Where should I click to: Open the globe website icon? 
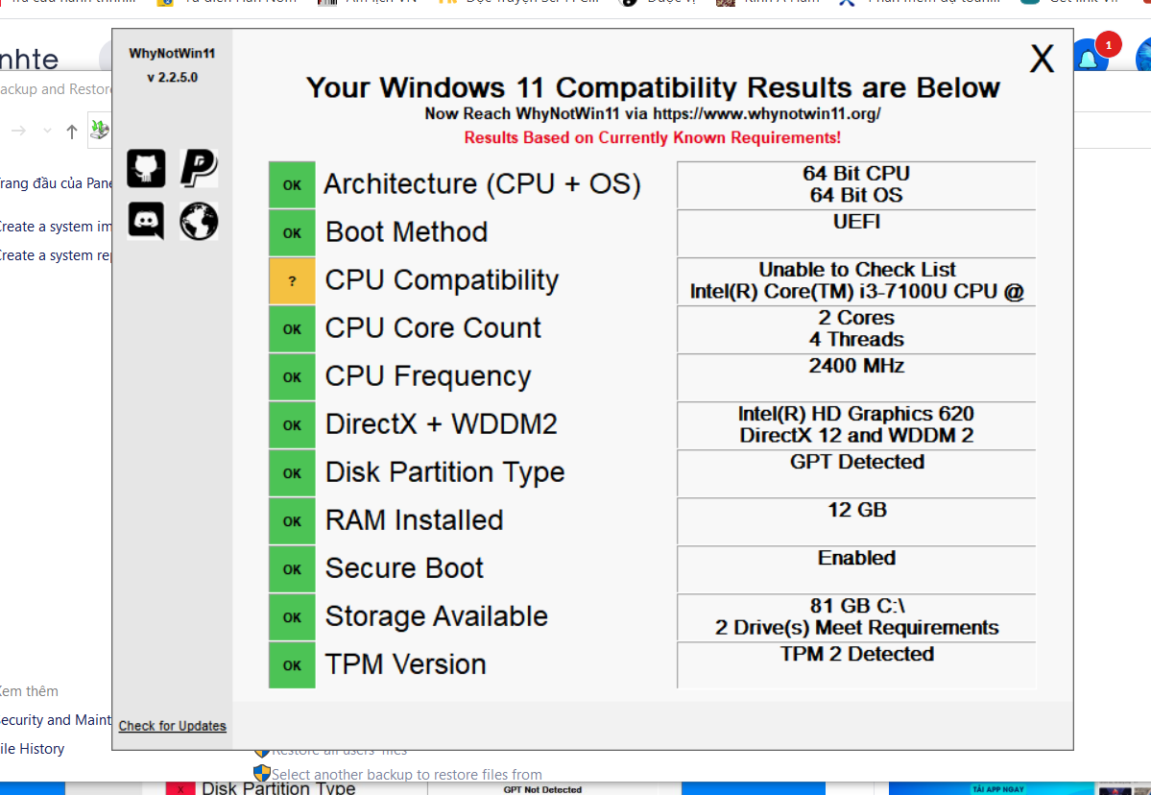(199, 221)
